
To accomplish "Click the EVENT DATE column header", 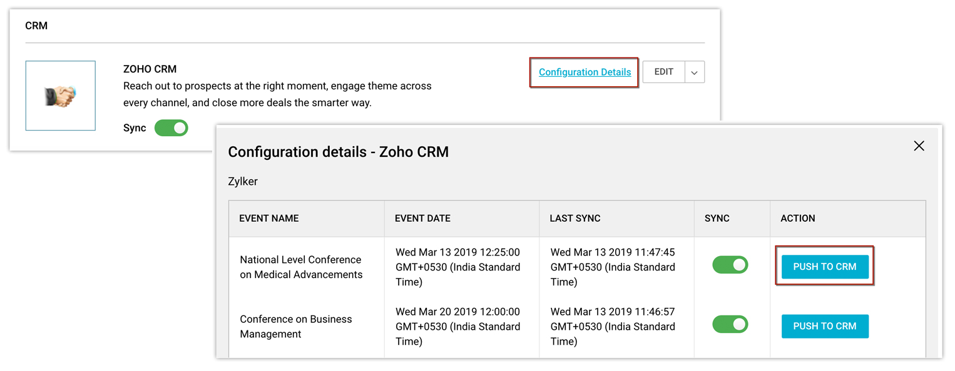I will coord(422,219).
